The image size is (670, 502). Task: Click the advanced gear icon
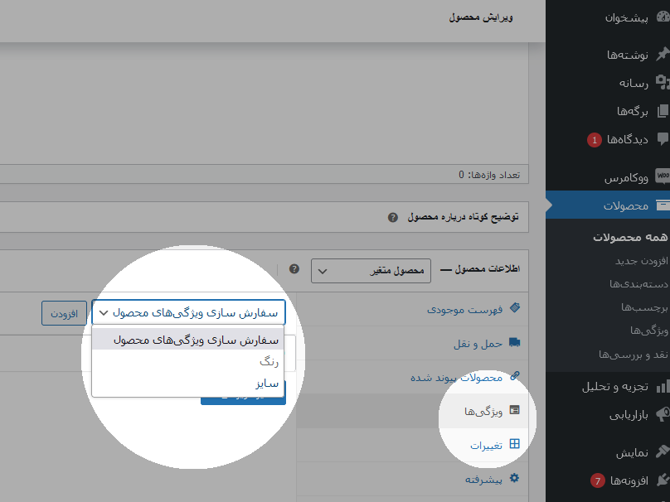pos(515,478)
